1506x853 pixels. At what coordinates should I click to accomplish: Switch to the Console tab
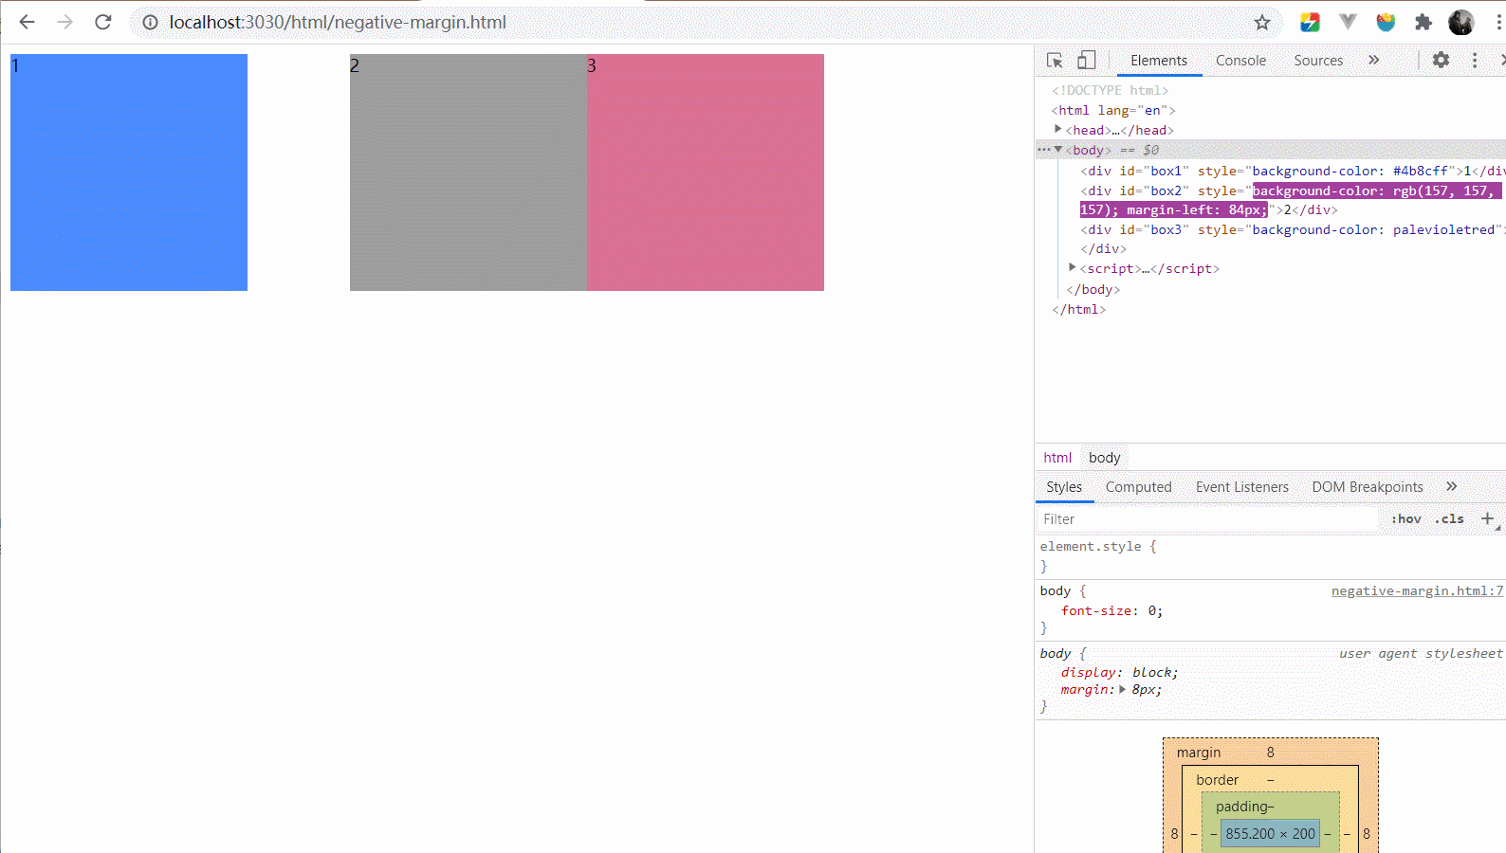click(1240, 60)
